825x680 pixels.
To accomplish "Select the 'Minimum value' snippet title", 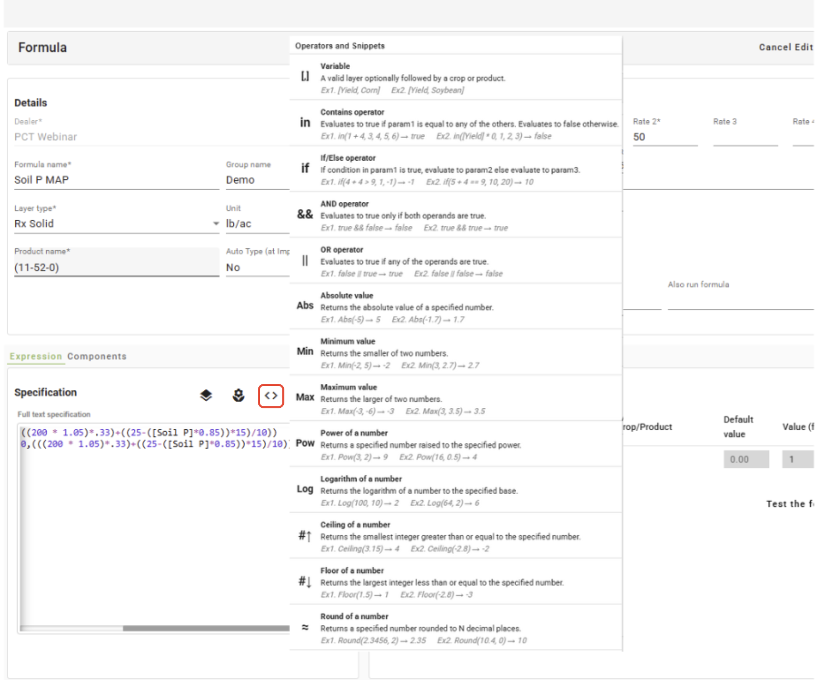I will pos(348,342).
